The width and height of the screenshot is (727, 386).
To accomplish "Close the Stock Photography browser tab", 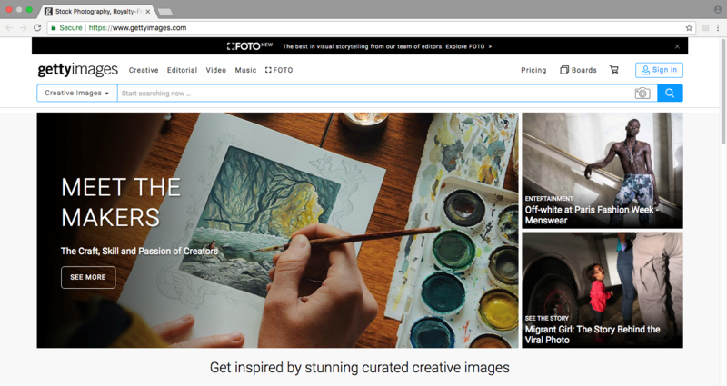I will coord(147,12).
